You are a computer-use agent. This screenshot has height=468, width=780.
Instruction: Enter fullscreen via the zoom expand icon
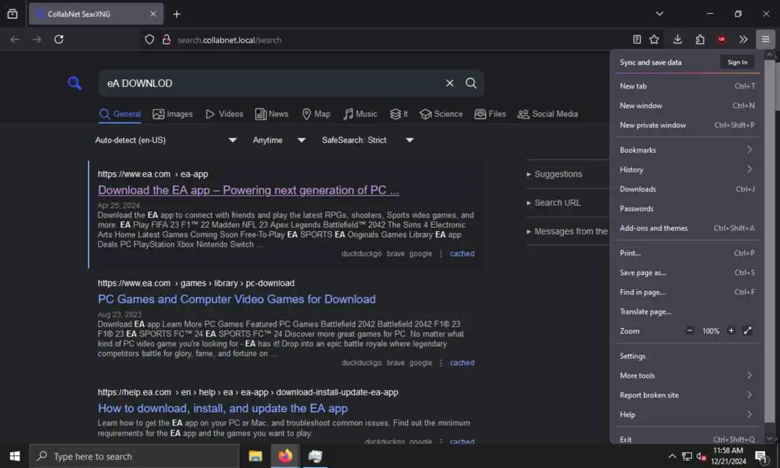748,331
